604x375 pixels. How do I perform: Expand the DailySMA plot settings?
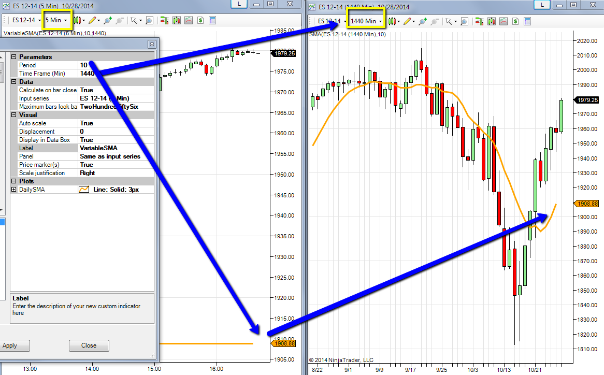pyautogui.click(x=14, y=190)
